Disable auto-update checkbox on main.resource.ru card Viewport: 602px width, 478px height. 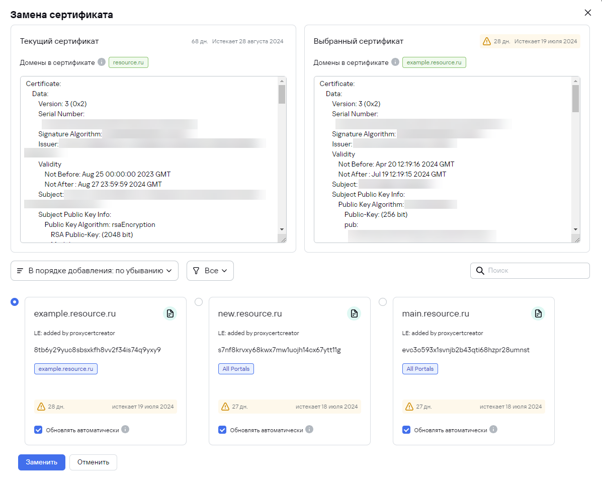406,430
